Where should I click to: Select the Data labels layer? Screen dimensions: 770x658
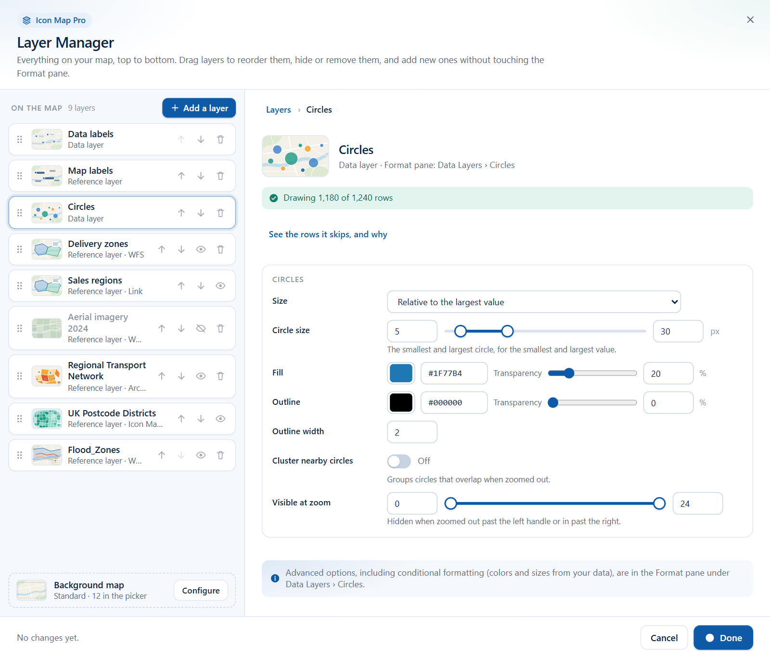pyautogui.click(x=122, y=140)
